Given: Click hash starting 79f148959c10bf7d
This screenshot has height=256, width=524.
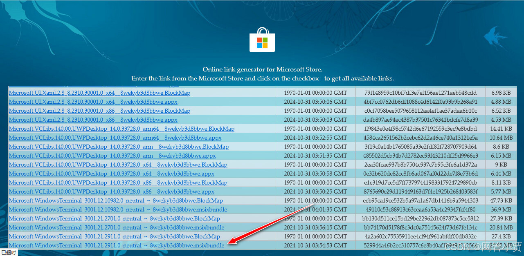Looking at the screenshot, I should [x=421, y=93].
